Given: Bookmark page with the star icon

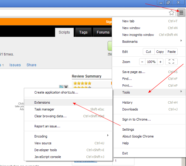Looking at the screenshot, I should pyautogui.click(x=172, y=12).
